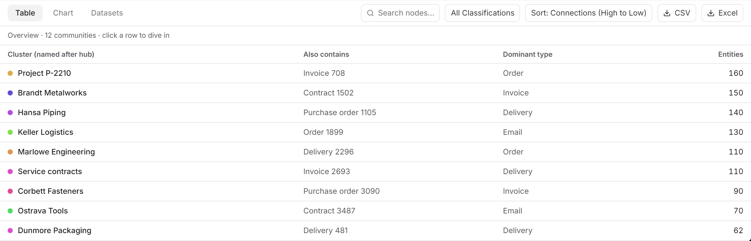Click the Invoice 2693 cell

coord(326,172)
